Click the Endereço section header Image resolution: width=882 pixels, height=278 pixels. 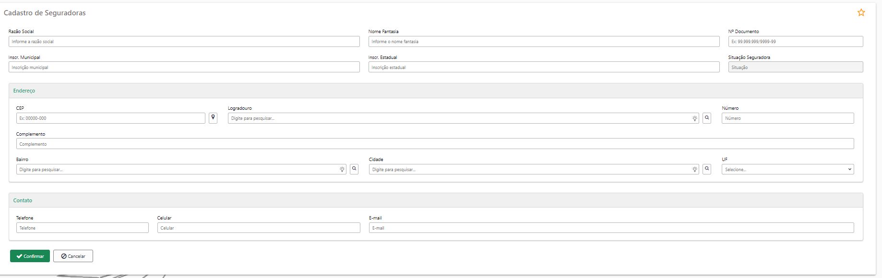pos(436,91)
